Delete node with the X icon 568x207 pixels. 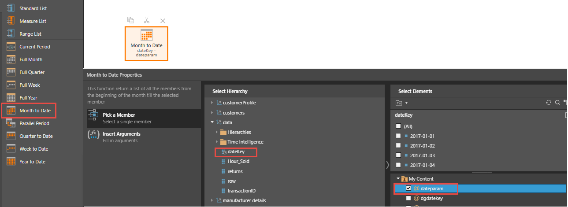[163, 21]
